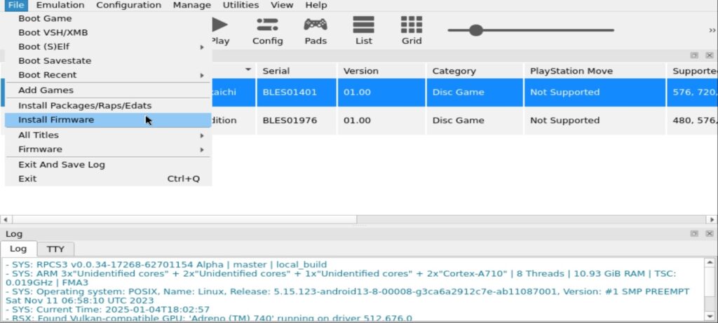Choose Install Packages/Raps/Edats
Screen dimensions: 718x323
tap(108, 106)
